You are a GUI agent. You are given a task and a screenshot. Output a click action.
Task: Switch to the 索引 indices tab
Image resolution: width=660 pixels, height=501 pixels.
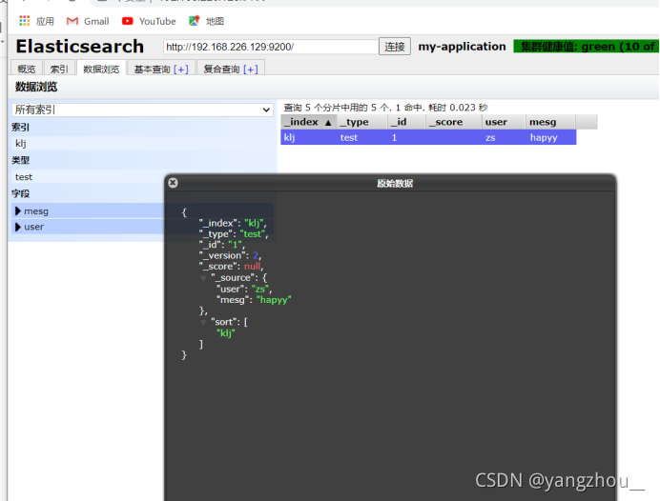(x=59, y=69)
